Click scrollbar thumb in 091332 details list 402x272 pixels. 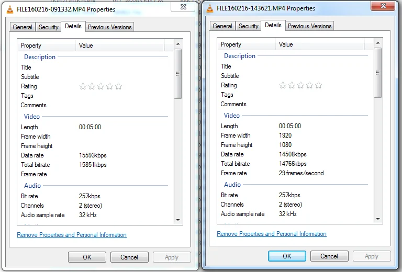point(177,74)
